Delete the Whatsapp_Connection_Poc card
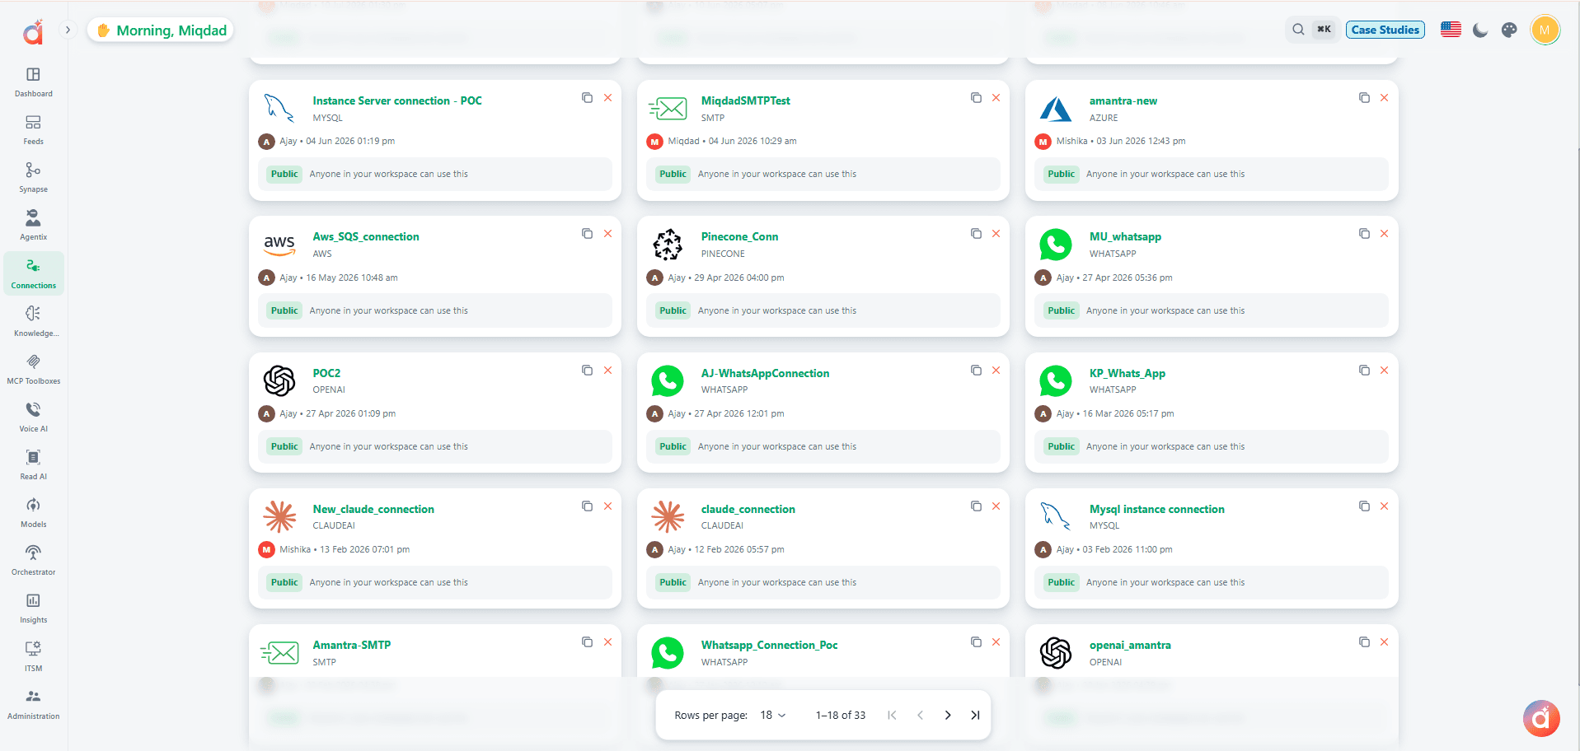Screen dimensions: 1580x751 click(996, 641)
